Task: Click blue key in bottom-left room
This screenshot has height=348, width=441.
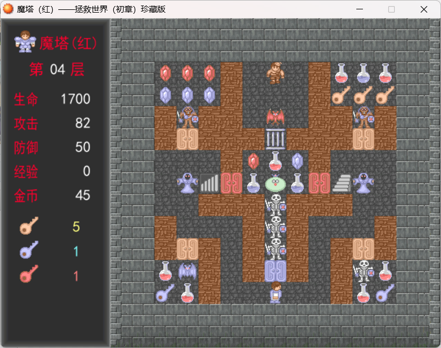Action: coord(166,292)
